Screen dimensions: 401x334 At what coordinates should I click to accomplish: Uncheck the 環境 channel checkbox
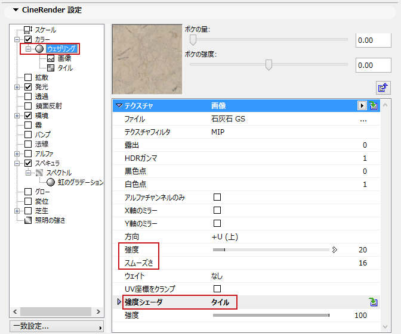[x=28, y=116]
